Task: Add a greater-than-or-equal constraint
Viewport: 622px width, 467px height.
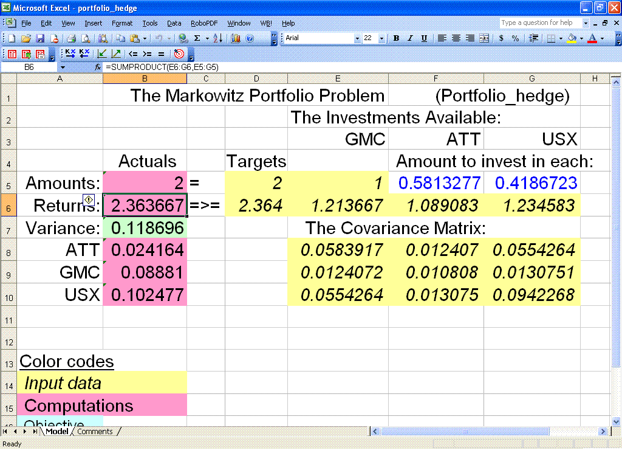Action: (x=148, y=54)
